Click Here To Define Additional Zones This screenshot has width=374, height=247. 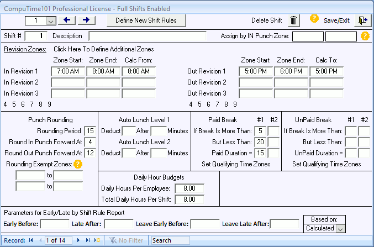(103, 49)
